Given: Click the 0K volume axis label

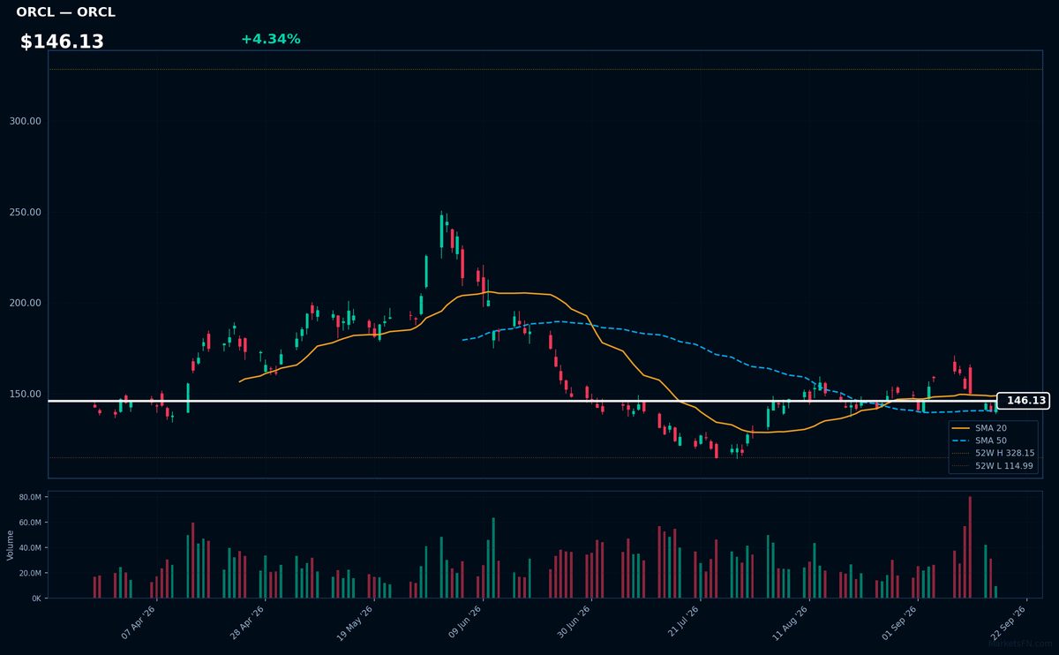Looking at the screenshot, I should tap(36, 599).
